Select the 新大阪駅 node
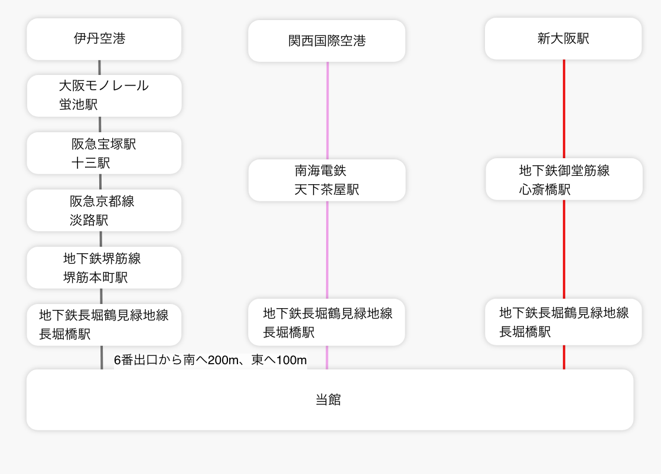This screenshot has height=474, width=661. 563,39
